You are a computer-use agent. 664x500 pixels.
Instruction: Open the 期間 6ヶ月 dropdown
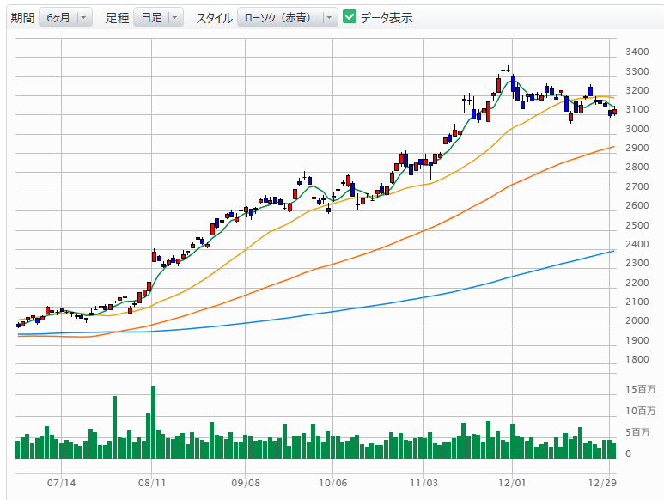pos(65,17)
